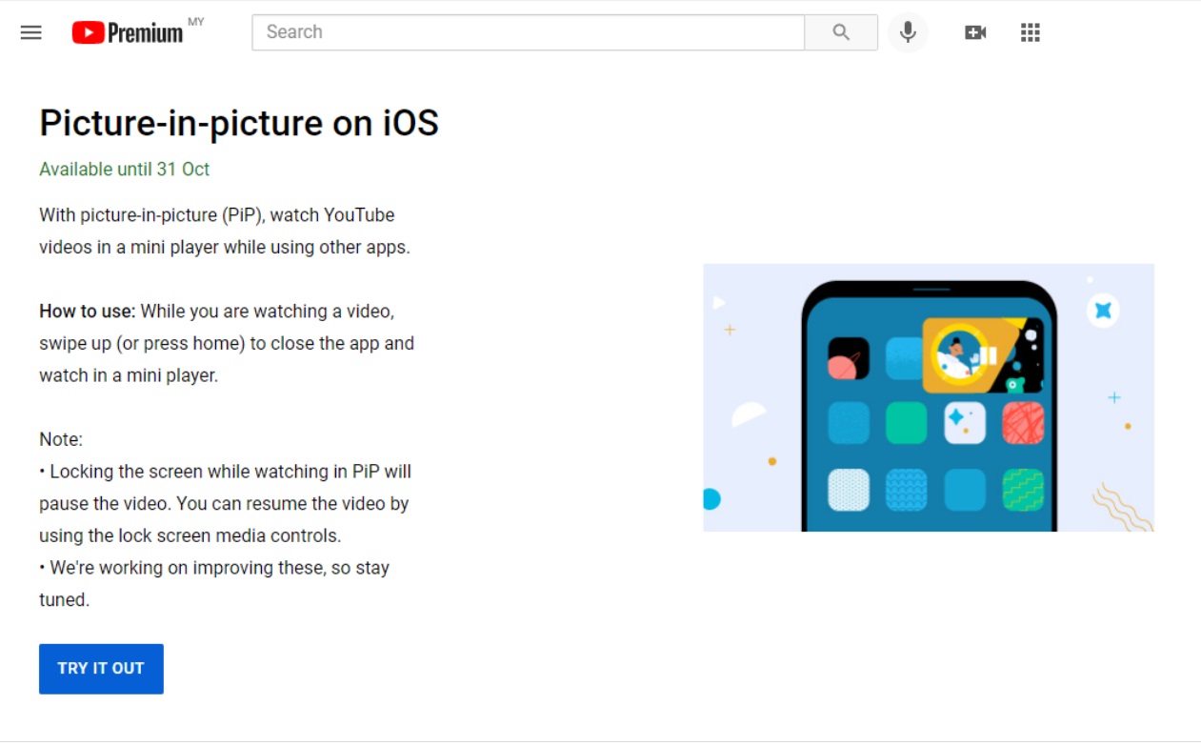Viewport: 1201px width, 746px height.
Task: Click the magnifying glass search button
Action: pyautogui.click(x=841, y=32)
